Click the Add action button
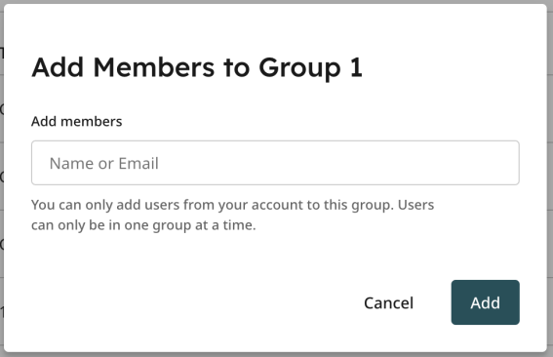The image size is (553, 357). click(x=485, y=302)
